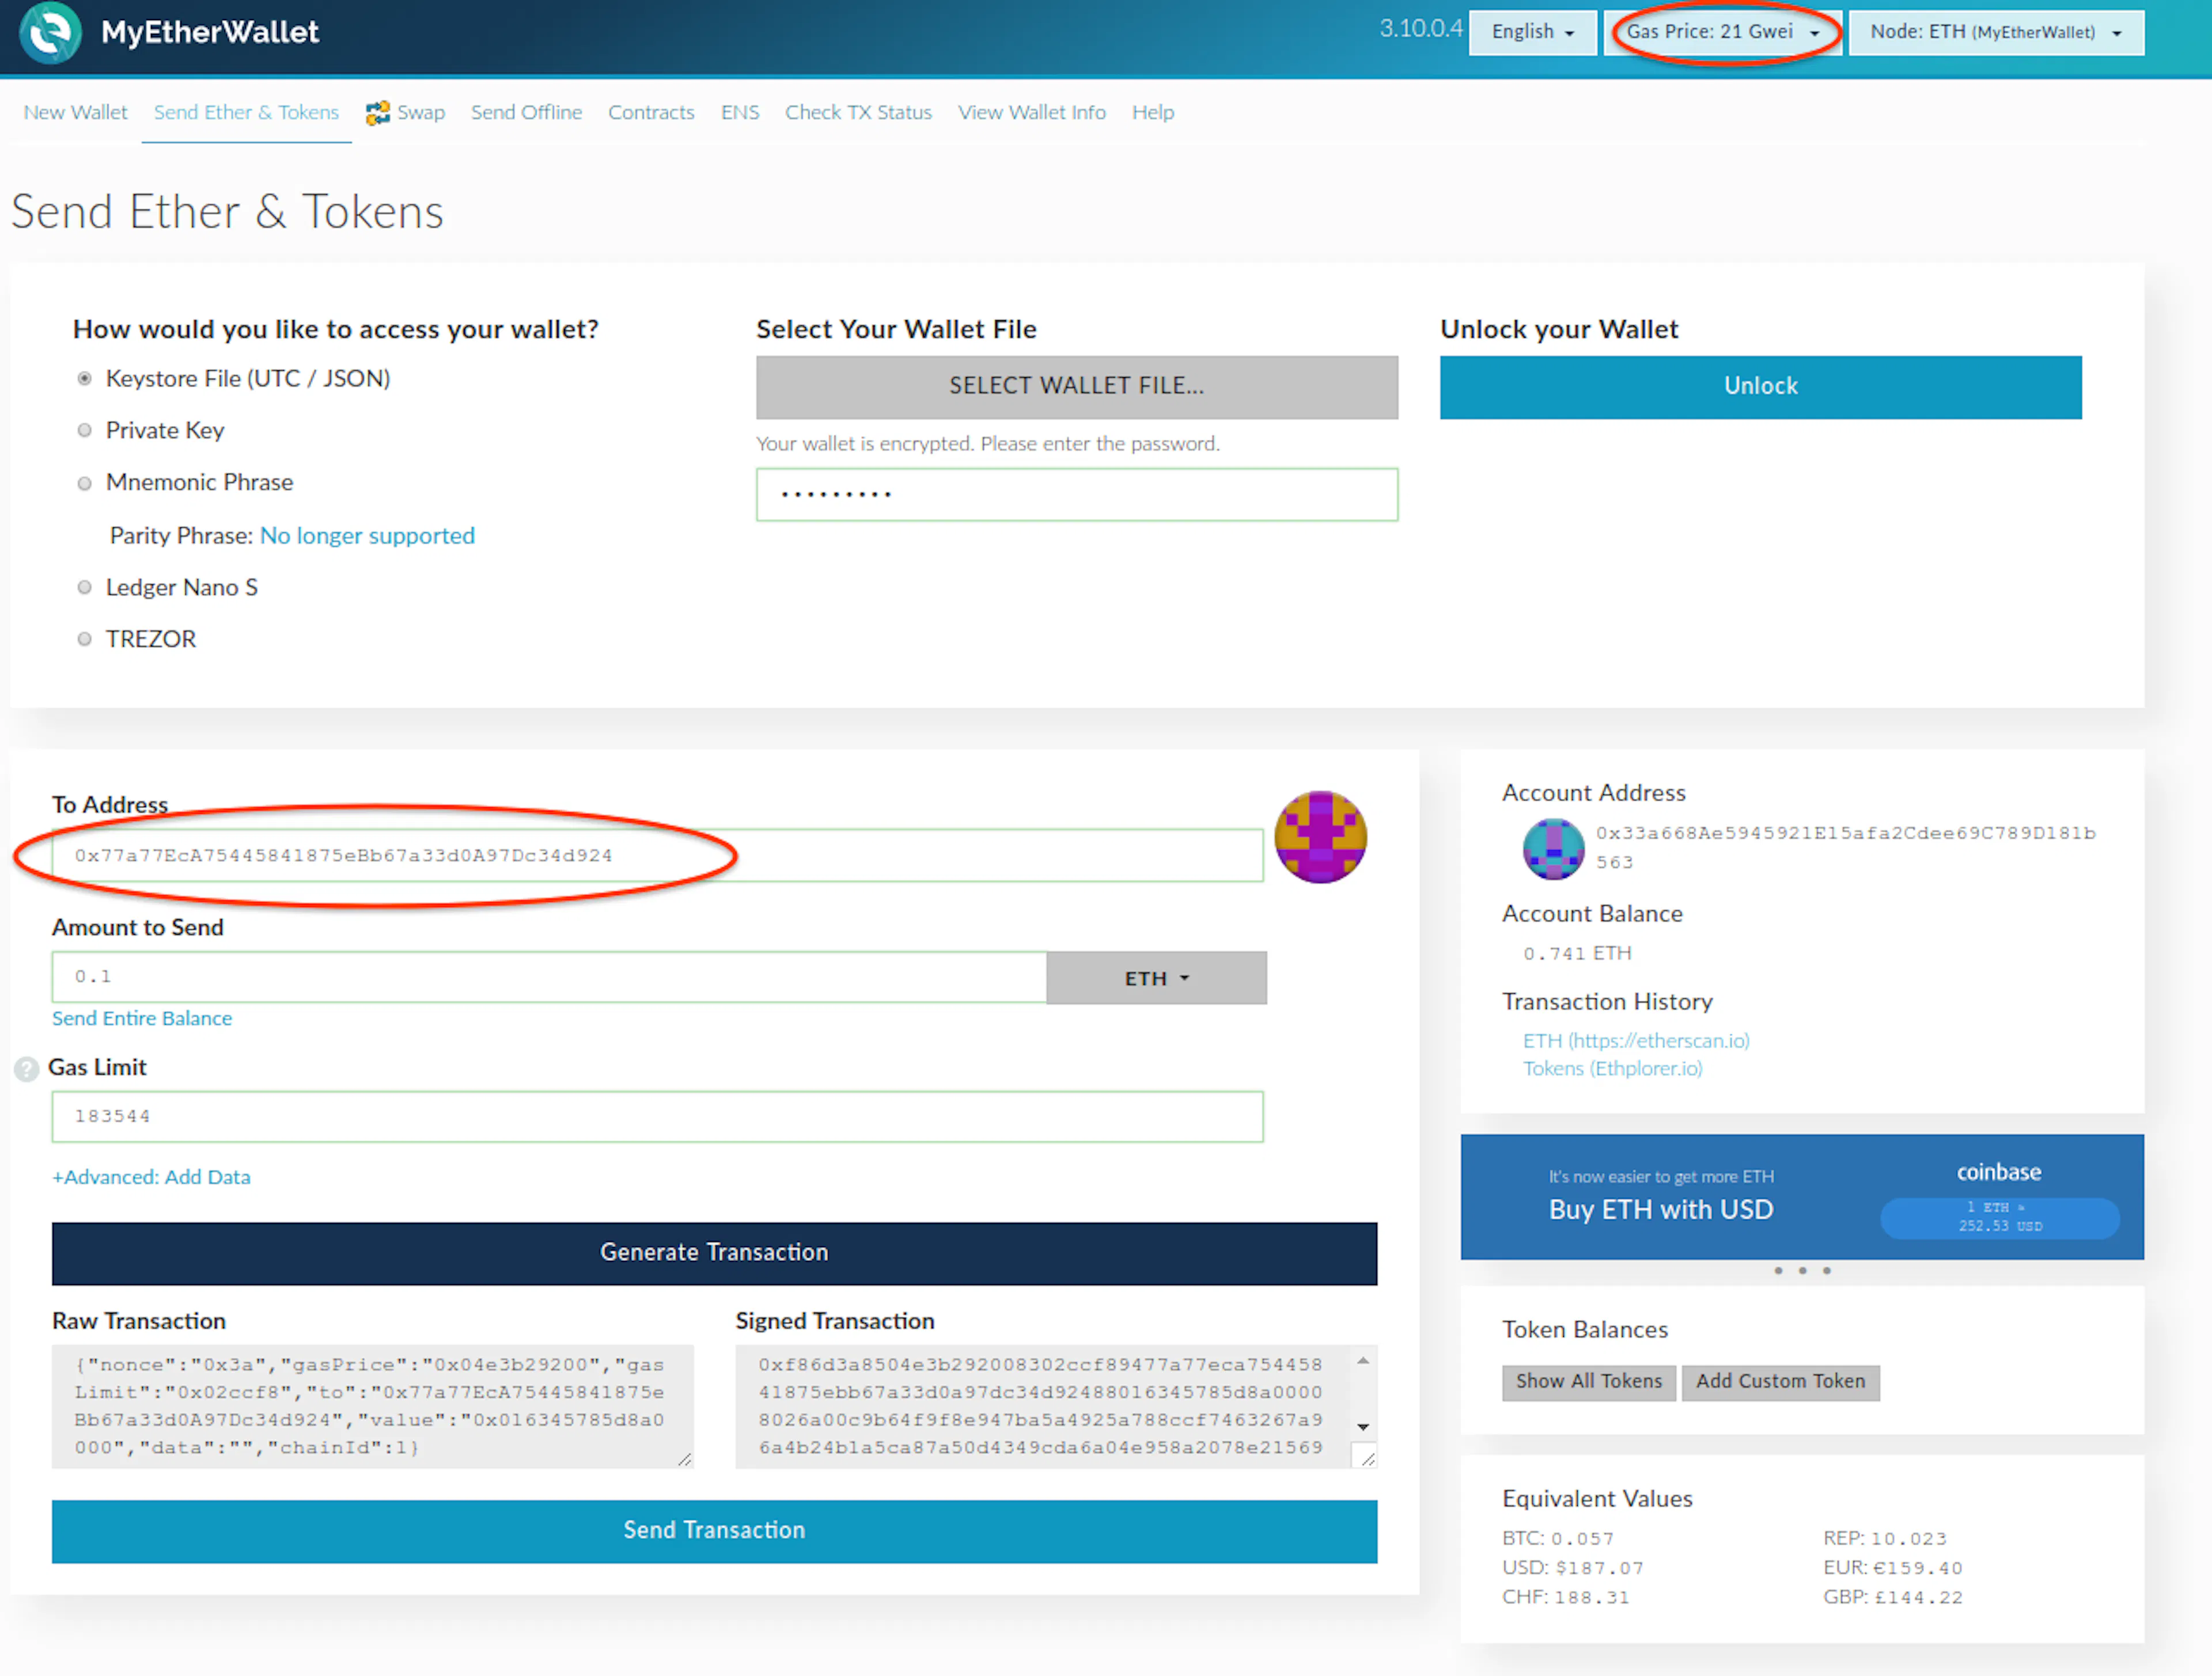Screen dimensions: 2212x1676
Task: Click into the To Address input field
Action: (657, 856)
